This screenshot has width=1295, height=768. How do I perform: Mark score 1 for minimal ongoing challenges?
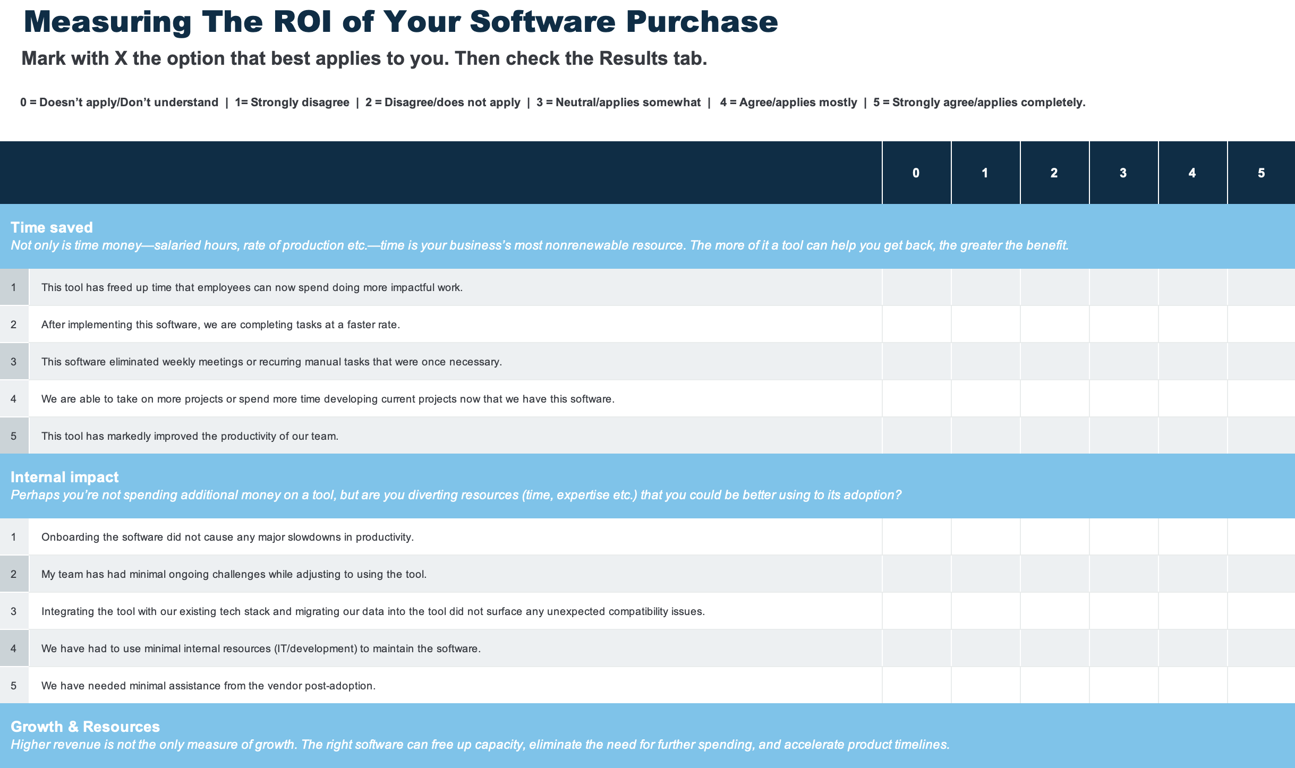pos(985,574)
